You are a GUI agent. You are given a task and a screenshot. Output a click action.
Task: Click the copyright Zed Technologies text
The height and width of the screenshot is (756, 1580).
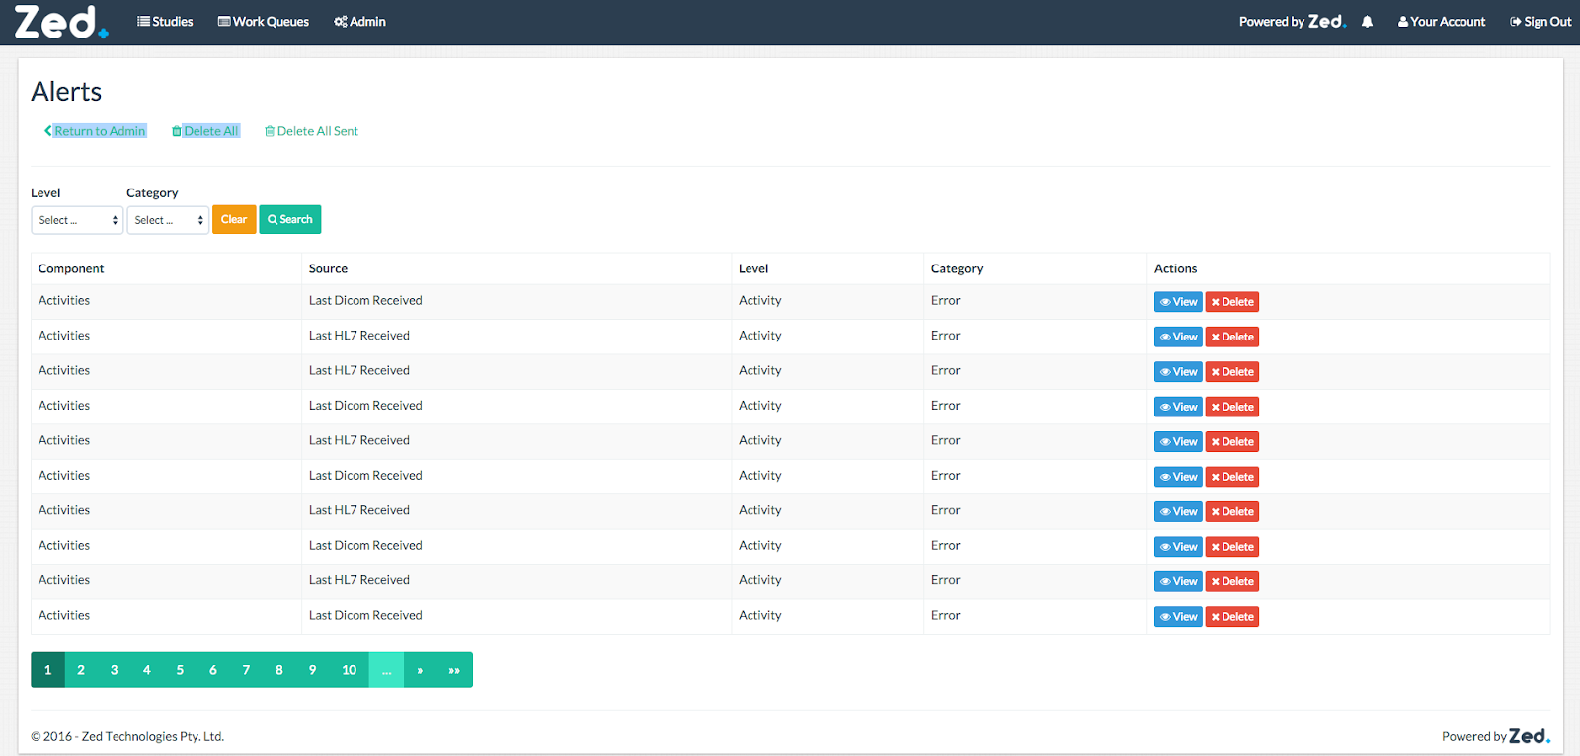tap(127, 736)
